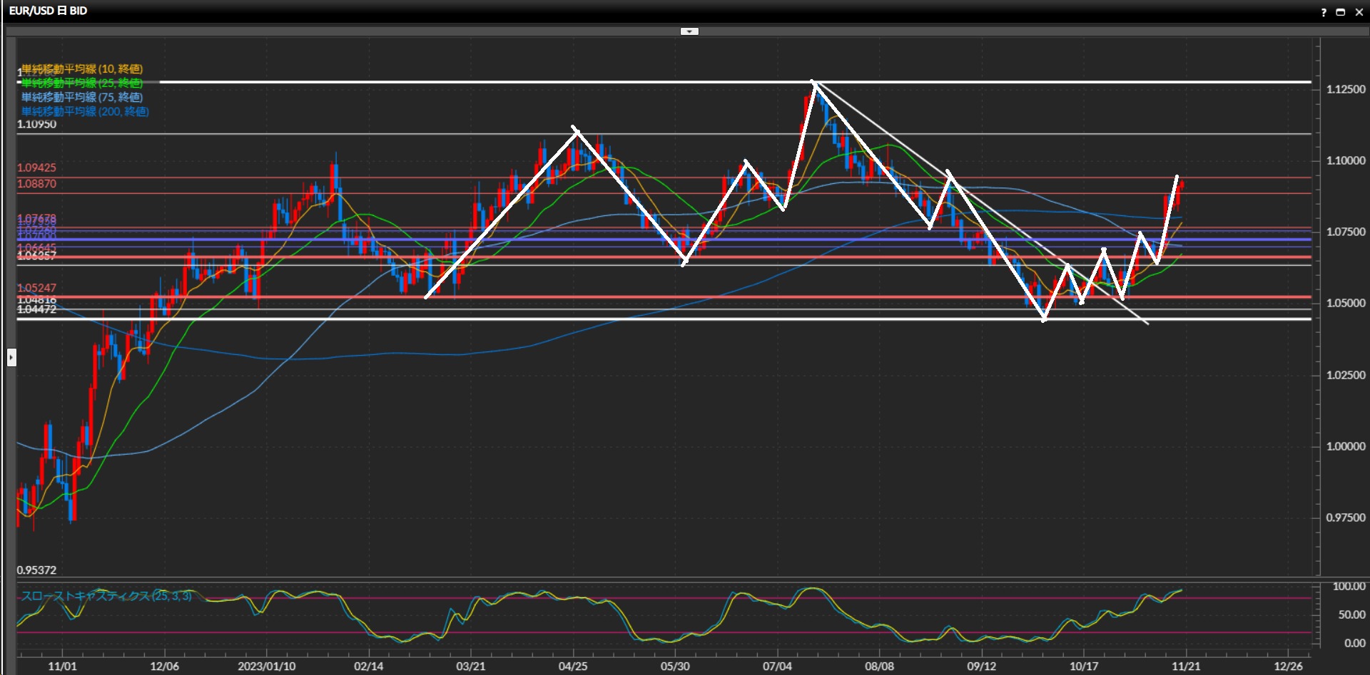1370x675 pixels.
Task: Click the 1.00000 price axis label
Action: [x=1346, y=446]
